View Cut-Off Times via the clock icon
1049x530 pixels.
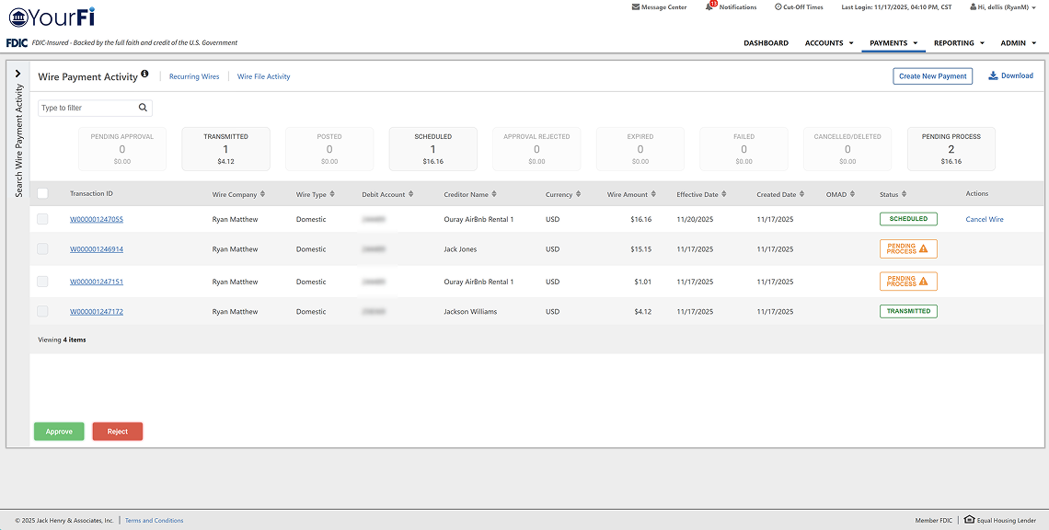(778, 7)
